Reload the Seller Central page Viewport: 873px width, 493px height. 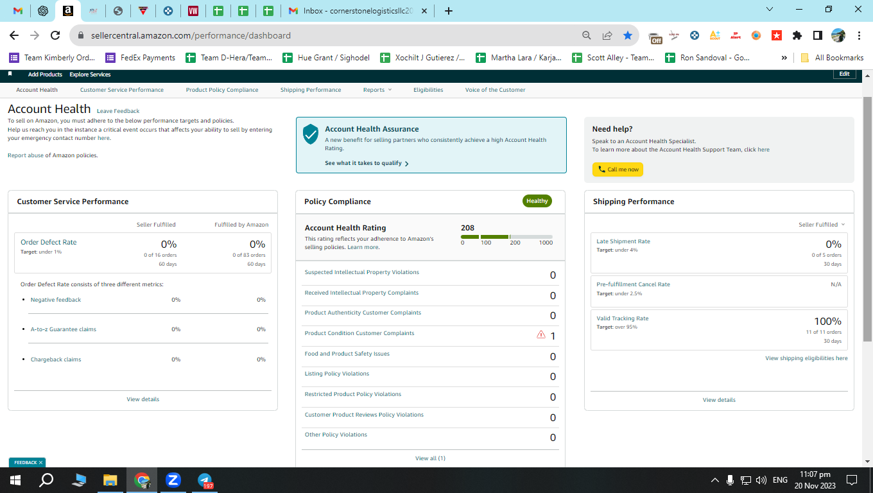[x=55, y=35]
